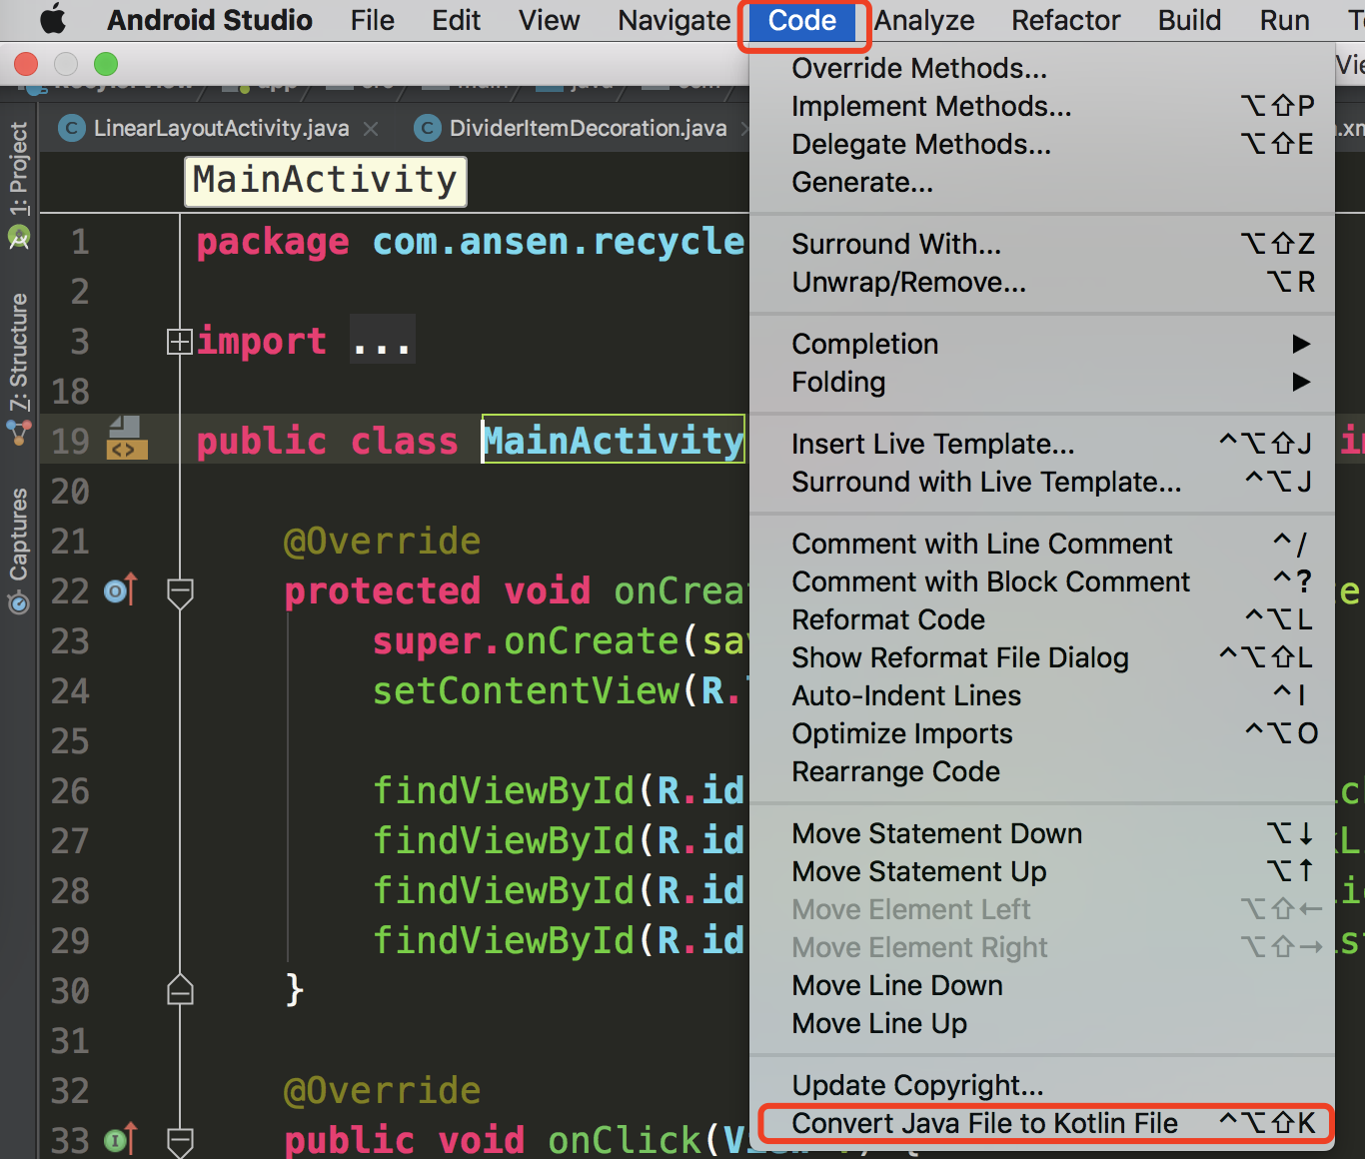Select Move Statement Up
Screen dimensions: 1365x1159
coord(1042,871)
